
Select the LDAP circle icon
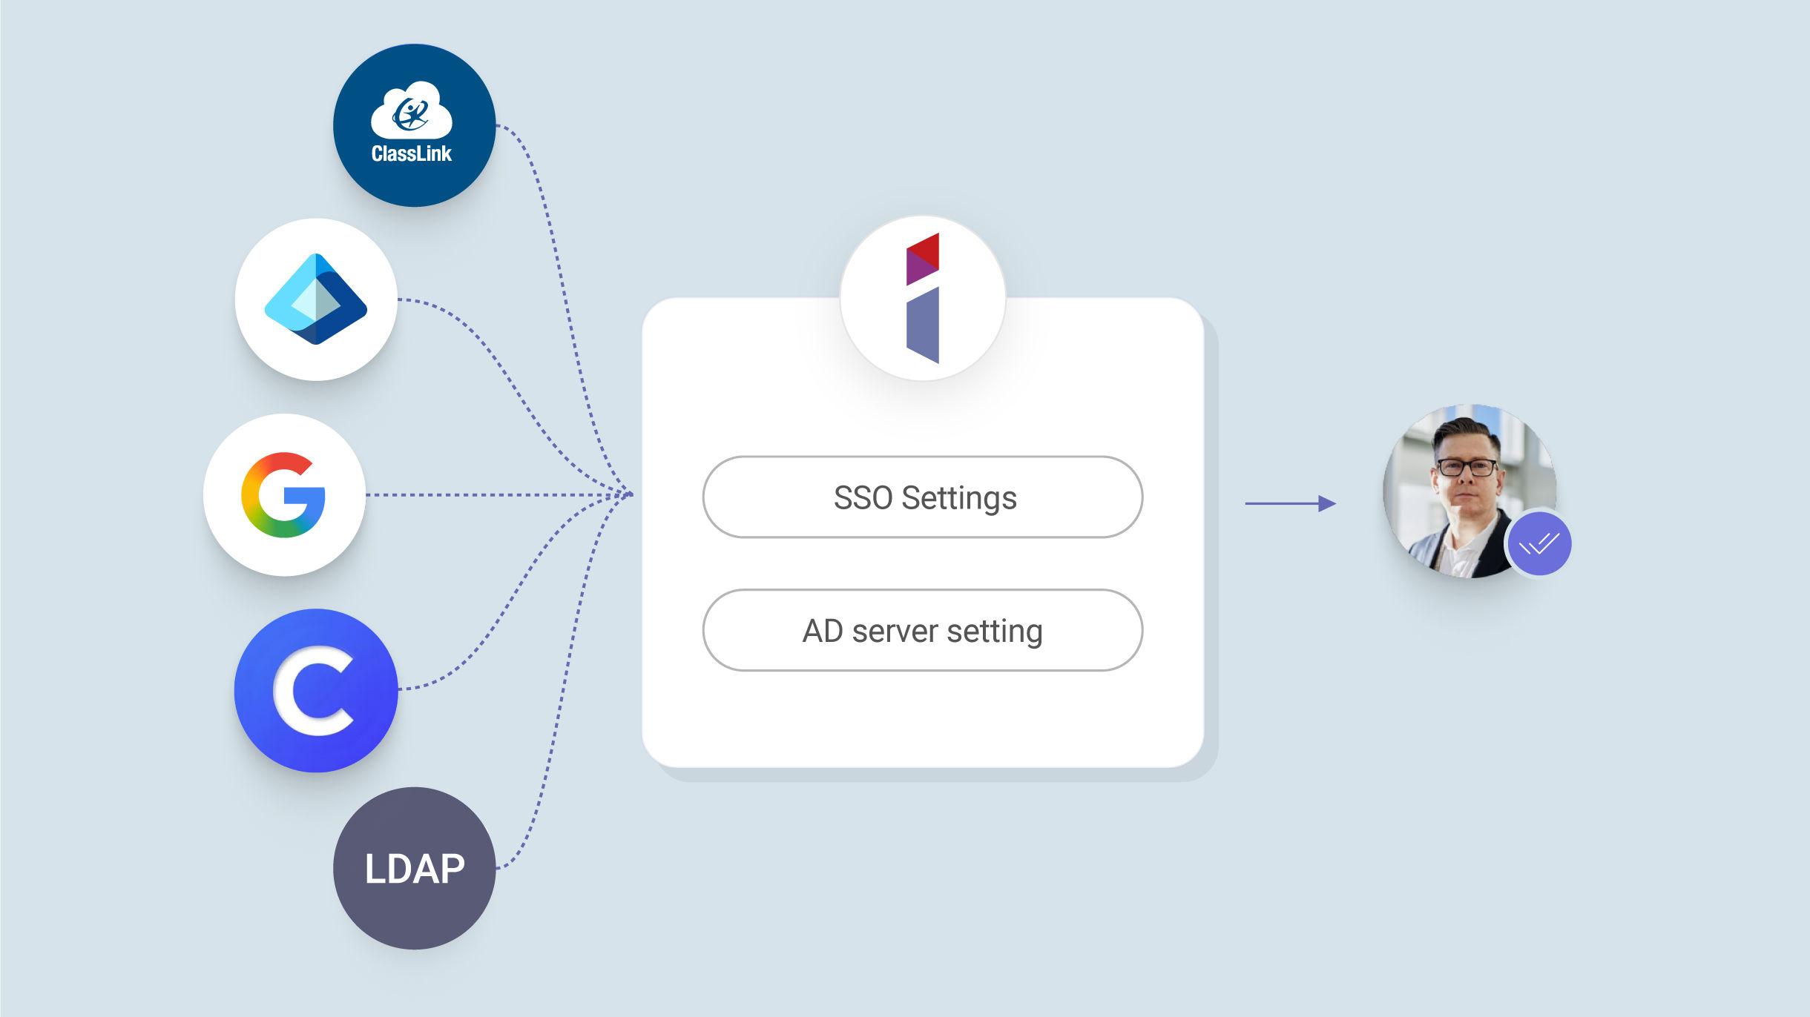point(414,868)
